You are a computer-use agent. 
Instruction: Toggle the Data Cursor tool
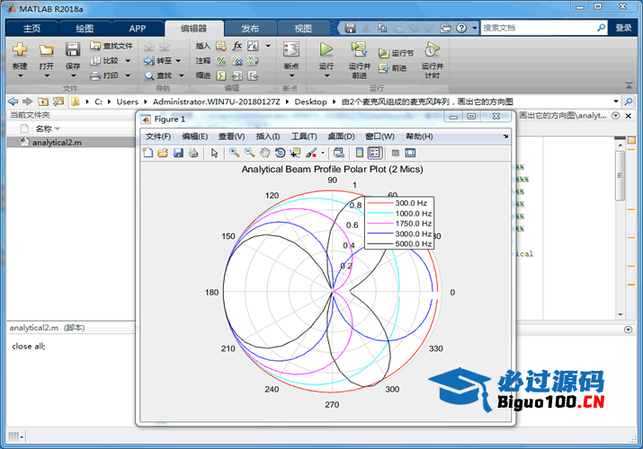(295, 153)
